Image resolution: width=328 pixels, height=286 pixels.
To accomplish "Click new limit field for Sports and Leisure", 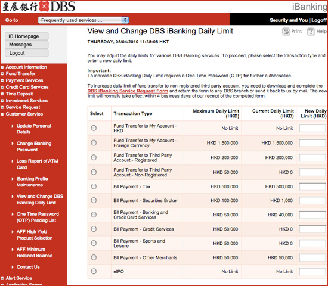I will pos(312,243).
